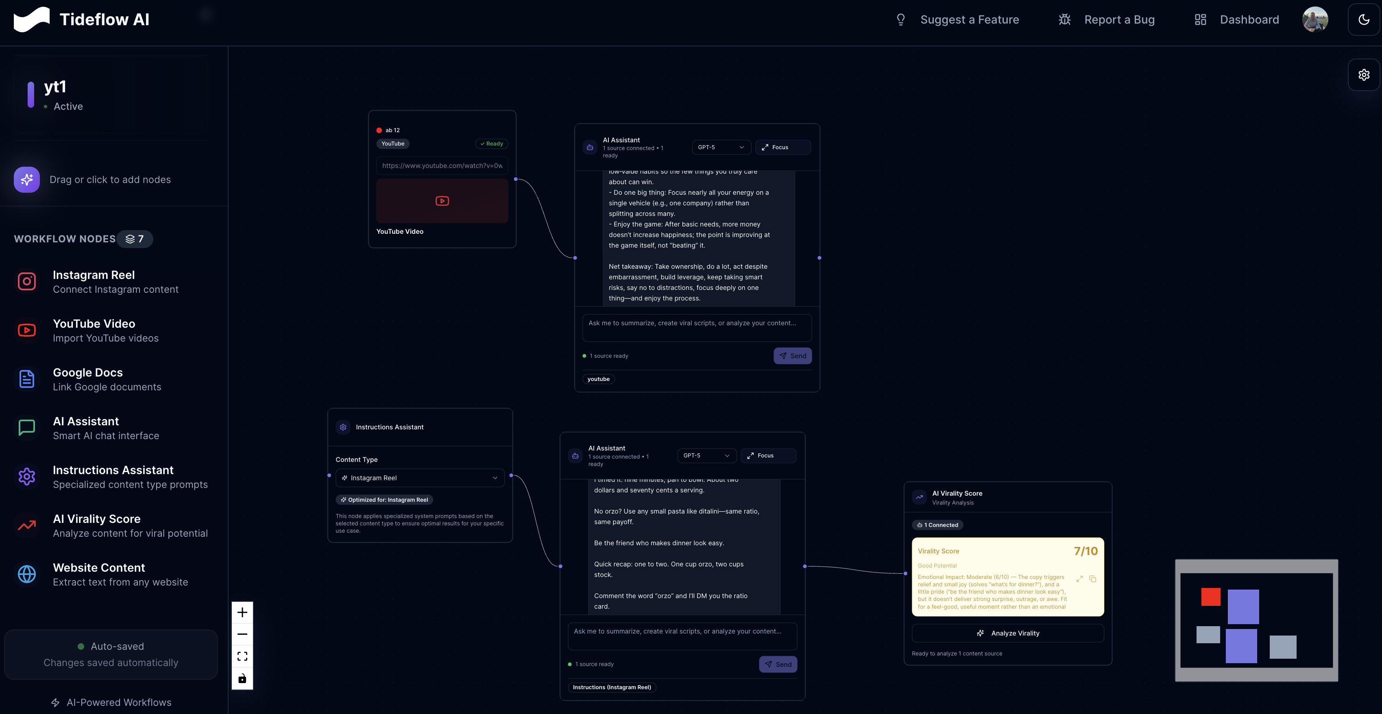The image size is (1382, 714).
Task: Open canvas settings gear icon
Action: pos(1364,75)
